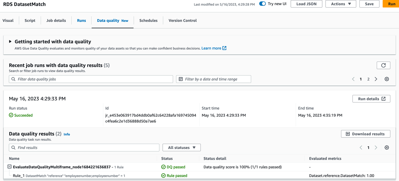Viewport: 399px width, 181px height.
Task: Open the Runs tab
Action: click(x=81, y=21)
